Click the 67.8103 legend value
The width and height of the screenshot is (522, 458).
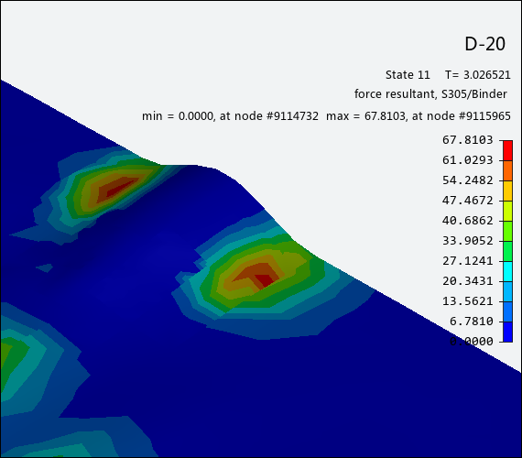click(x=467, y=140)
